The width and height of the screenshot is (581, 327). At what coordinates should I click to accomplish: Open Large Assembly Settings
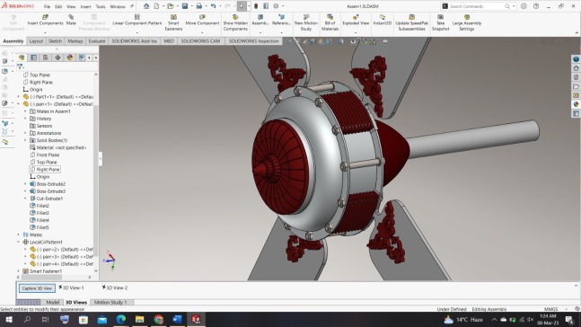466,22
